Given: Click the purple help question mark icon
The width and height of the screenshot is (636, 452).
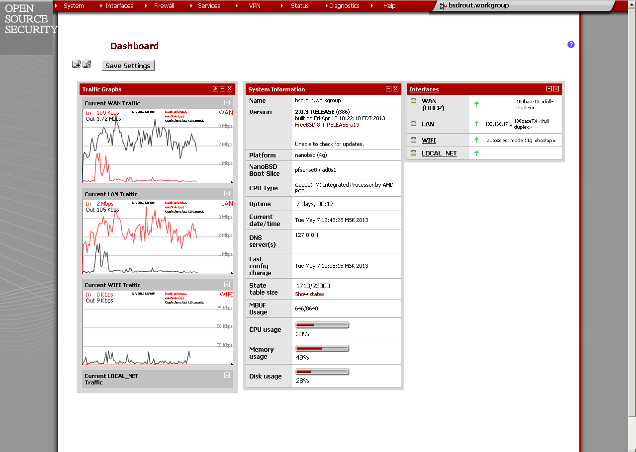Looking at the screenshot, I should pos(571,45).
